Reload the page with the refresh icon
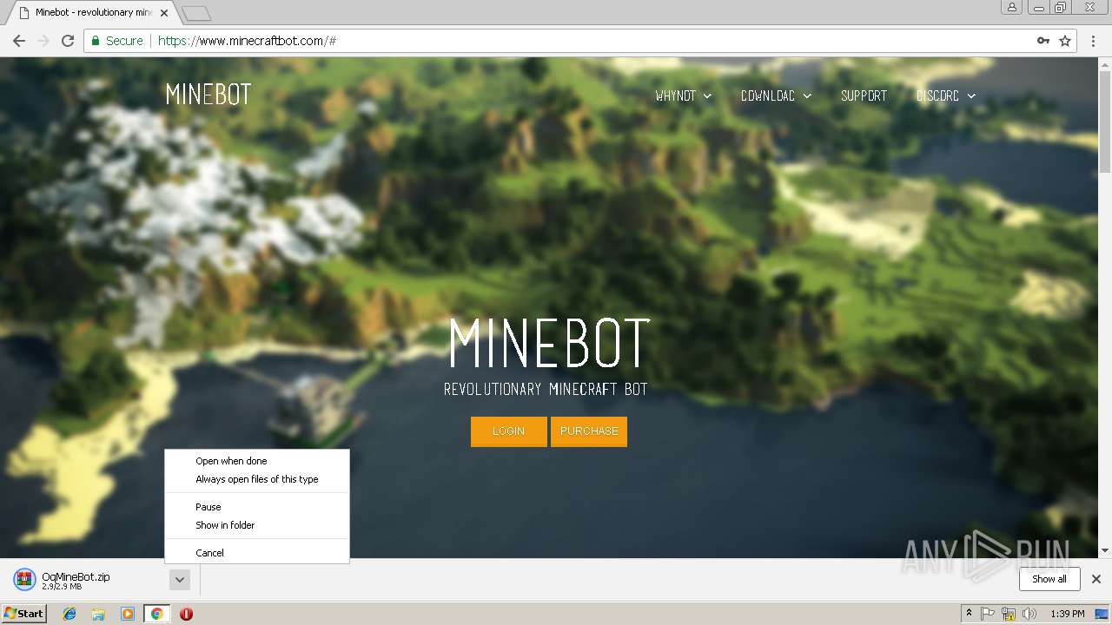The width and height of the screenshot is (1112, 625). 68,41
